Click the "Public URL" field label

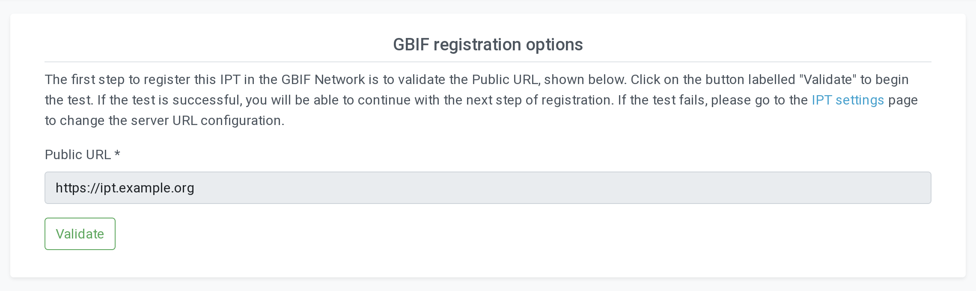[x=77, y=154]
